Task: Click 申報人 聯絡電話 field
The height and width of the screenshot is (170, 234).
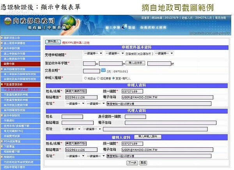Action: tap(82, 97)
